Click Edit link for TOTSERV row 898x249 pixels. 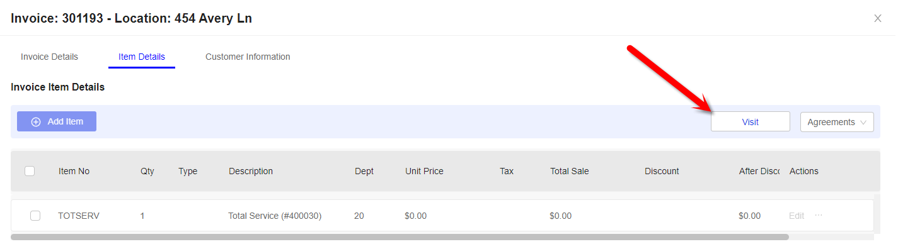[797, 216]
